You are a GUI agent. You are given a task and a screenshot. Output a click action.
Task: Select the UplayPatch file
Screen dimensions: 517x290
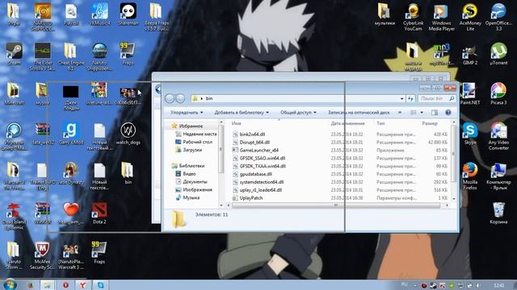point(248,198)
